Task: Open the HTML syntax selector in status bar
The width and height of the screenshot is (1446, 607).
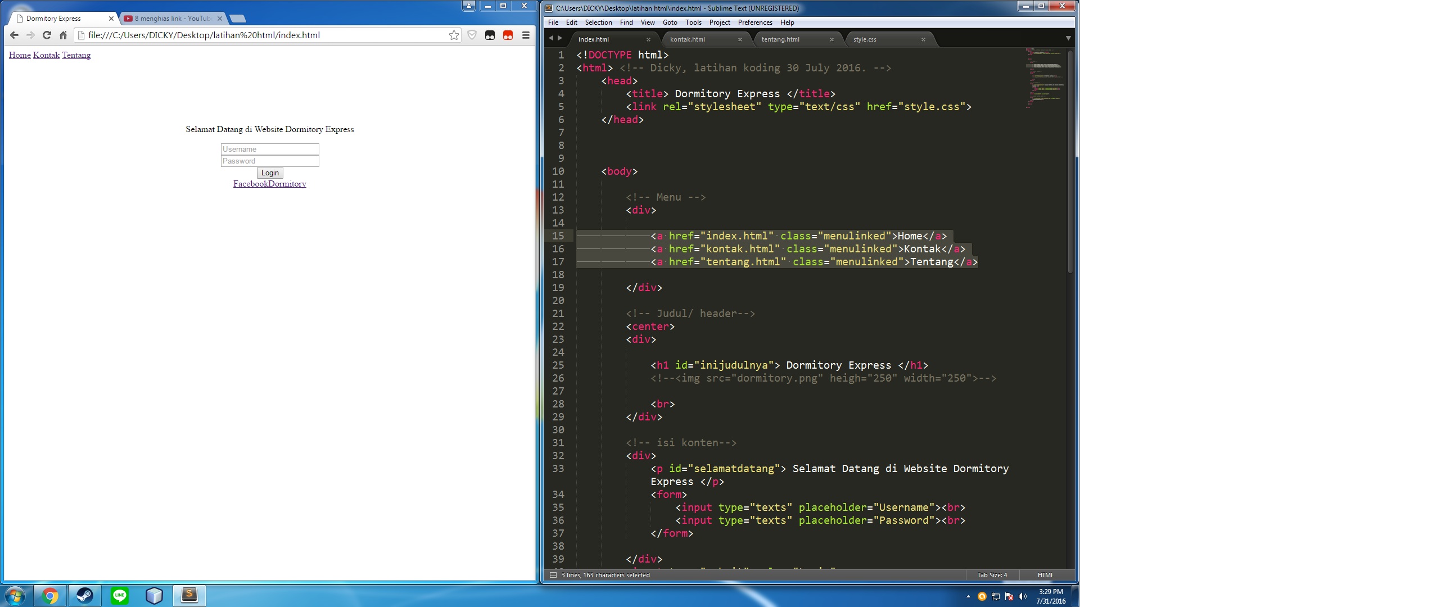Action: click(x=1045, y=575)
